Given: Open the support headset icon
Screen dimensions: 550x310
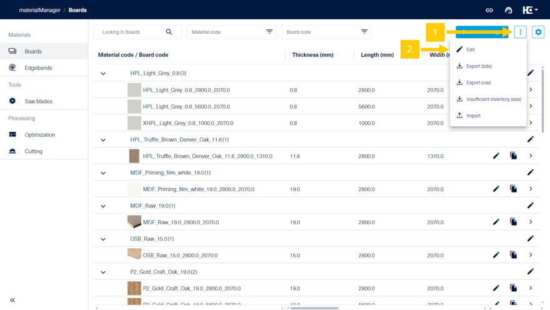Looking at the screenshot, I should 508,10.
